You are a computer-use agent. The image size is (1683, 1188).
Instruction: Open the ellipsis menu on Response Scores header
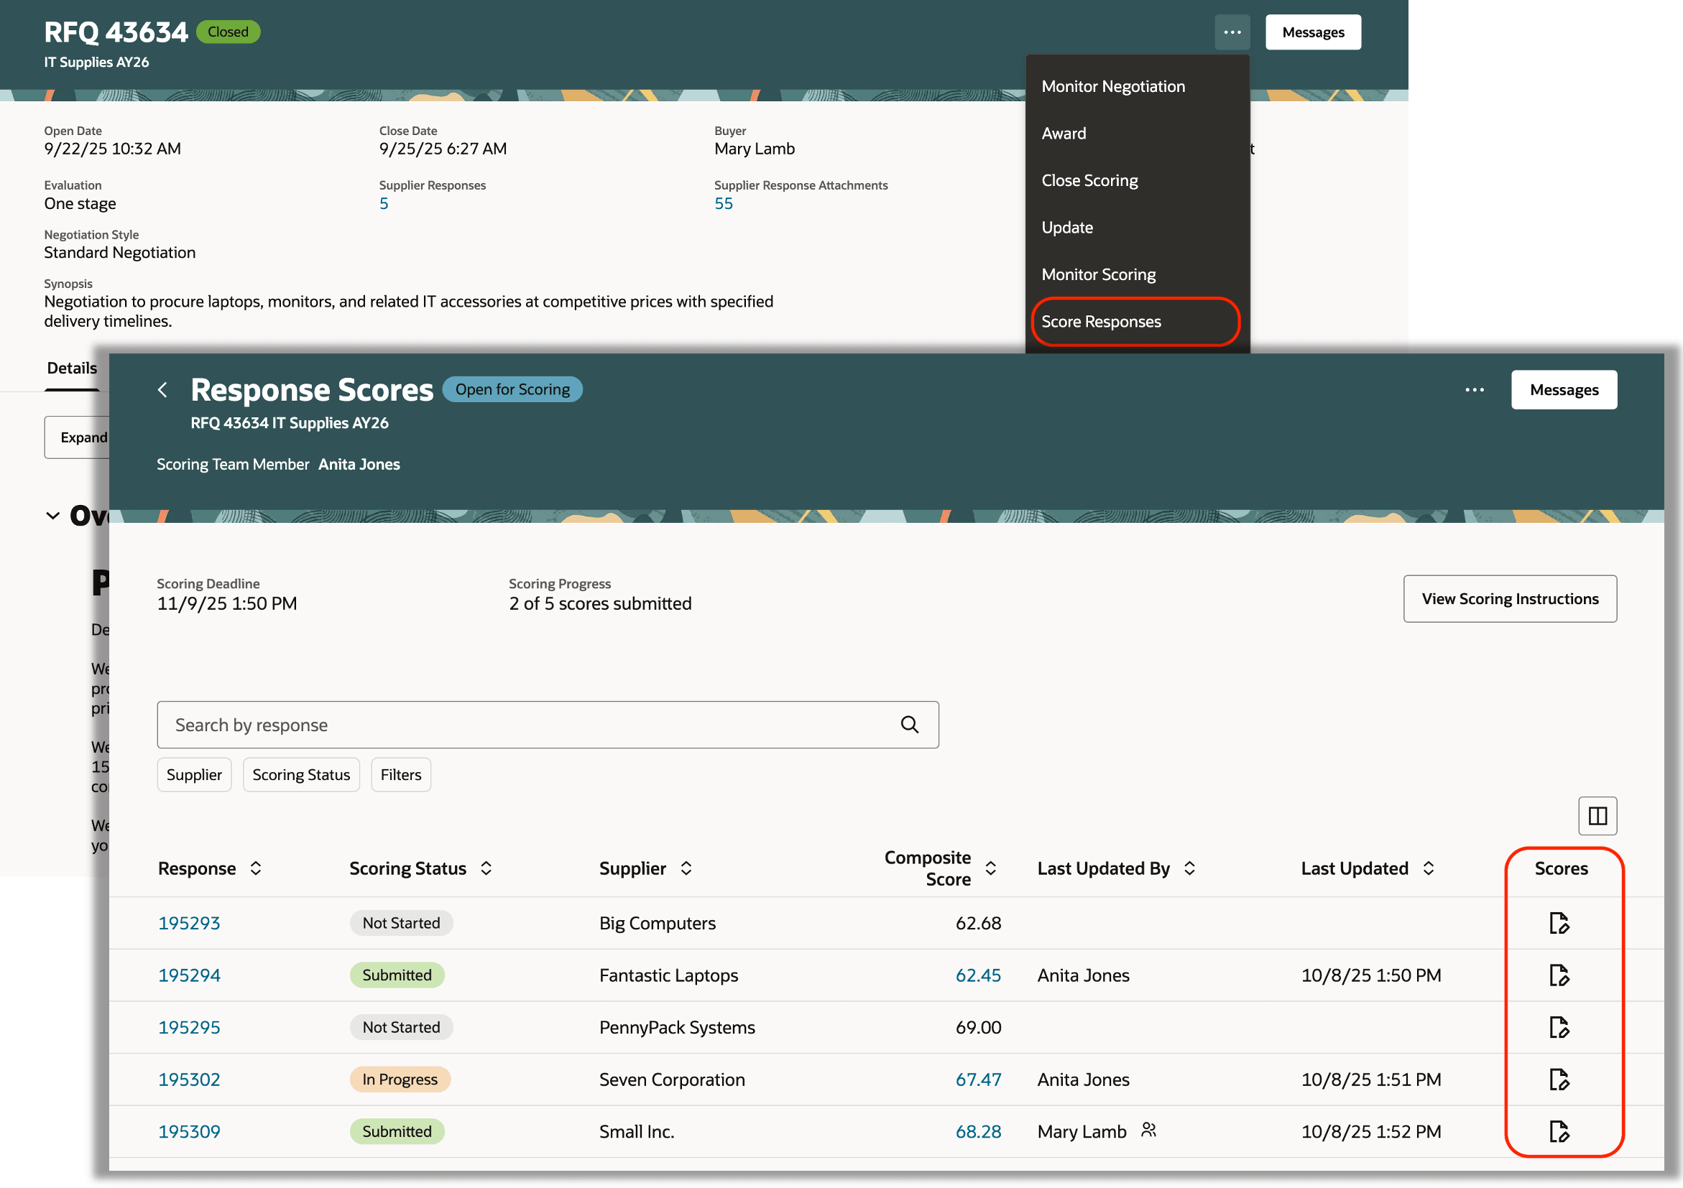1475,389
